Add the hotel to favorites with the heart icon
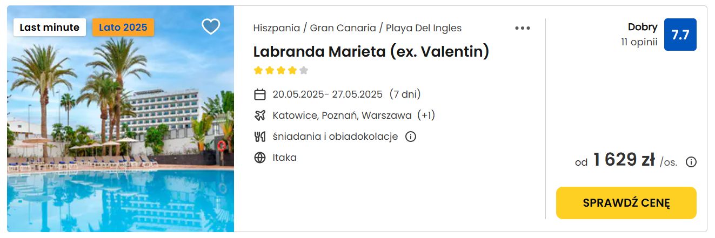Screen dimensions: 715x238 pyautogui.click(x=211, y=26)
